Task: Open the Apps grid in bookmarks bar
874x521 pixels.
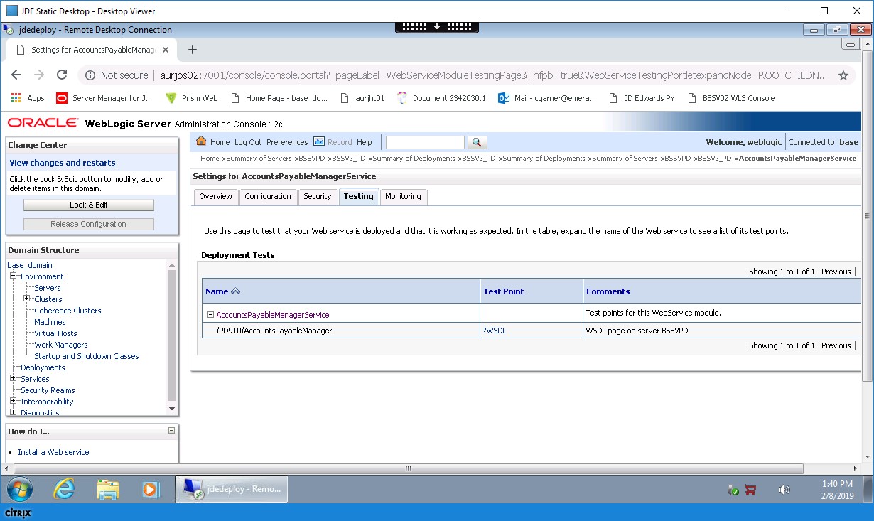Action: 28,98
